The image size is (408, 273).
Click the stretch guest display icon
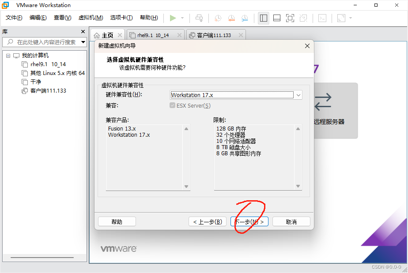[x=341, y=18]
